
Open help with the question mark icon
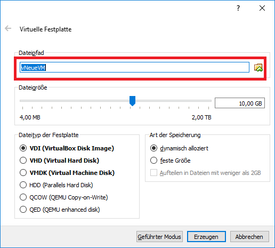238,8
